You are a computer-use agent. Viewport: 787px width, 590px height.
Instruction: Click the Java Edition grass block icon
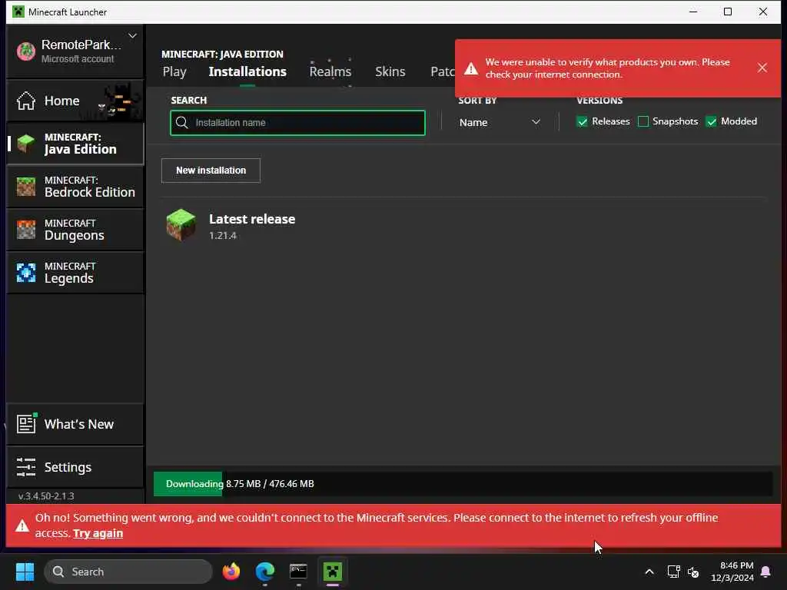(x=25, y=144)
